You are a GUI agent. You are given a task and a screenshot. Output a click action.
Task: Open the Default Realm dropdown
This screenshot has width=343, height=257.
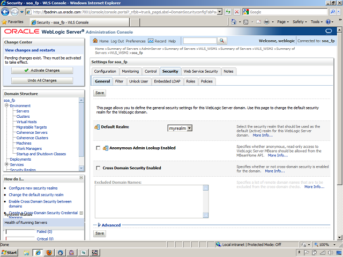[x=180, y=128]
